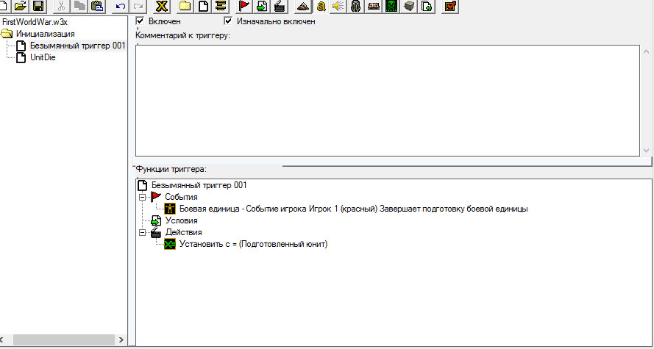Click the unit event icon beside 'Боевая единица'
This screenshot has width=654, height=349.
170,209
